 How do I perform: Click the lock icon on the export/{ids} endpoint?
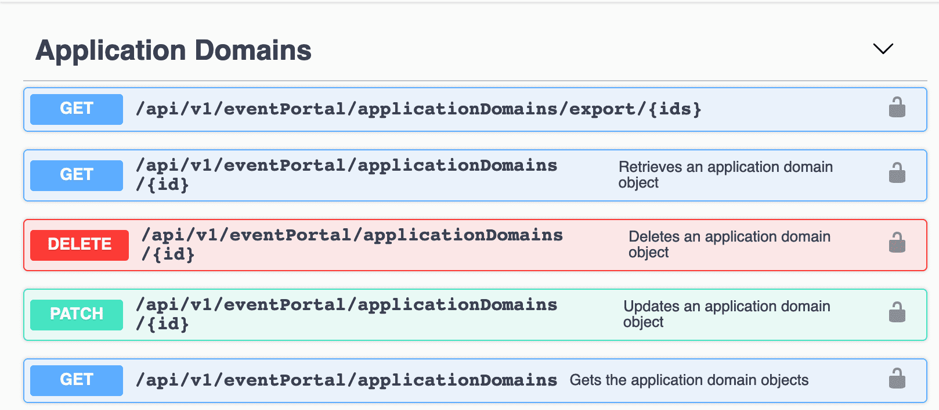tap(897, 108)
